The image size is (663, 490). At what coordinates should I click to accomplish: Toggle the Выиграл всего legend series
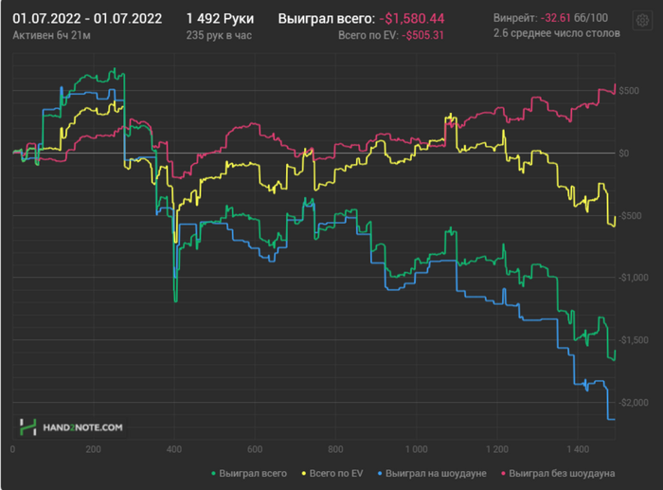click(253, 472)
